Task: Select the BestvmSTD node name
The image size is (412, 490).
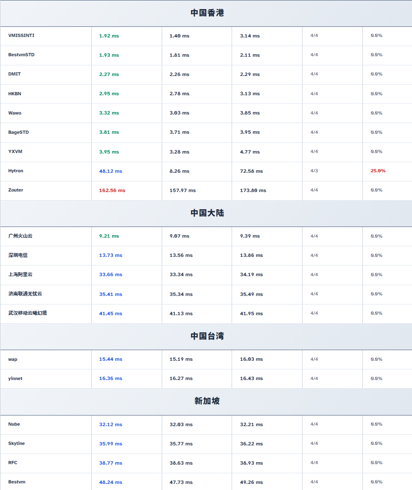Action: point(21,55)
